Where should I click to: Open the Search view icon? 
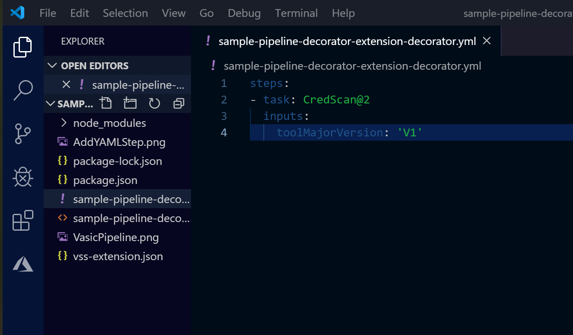(23, 90)
